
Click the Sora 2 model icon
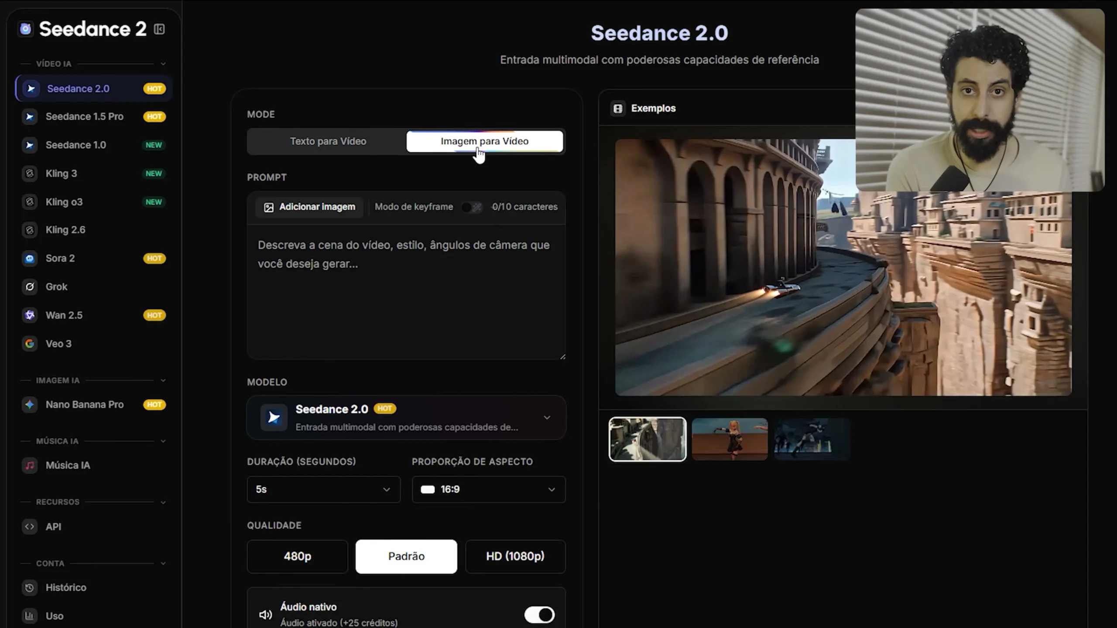[x=30, y=258]
